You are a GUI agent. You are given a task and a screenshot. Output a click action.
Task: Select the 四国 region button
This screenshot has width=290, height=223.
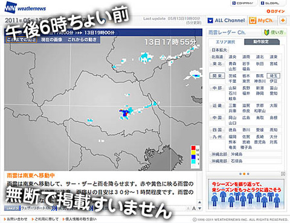point(217,130)
